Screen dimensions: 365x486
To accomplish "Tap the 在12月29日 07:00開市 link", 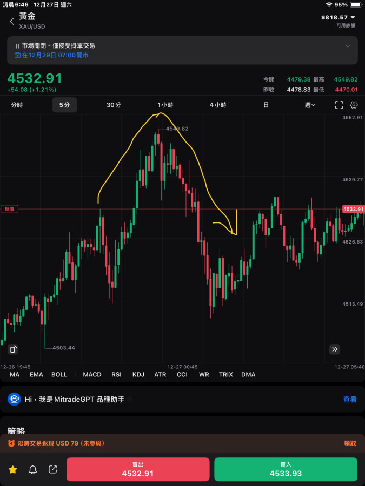I will (x=55, y=55).
